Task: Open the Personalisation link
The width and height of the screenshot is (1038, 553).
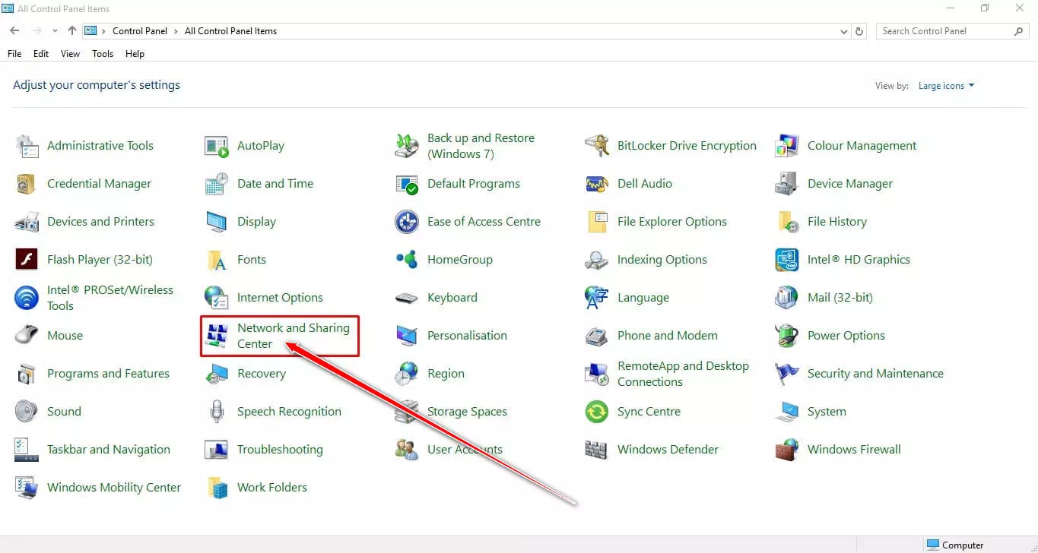Action: click(x=467, y=336)
